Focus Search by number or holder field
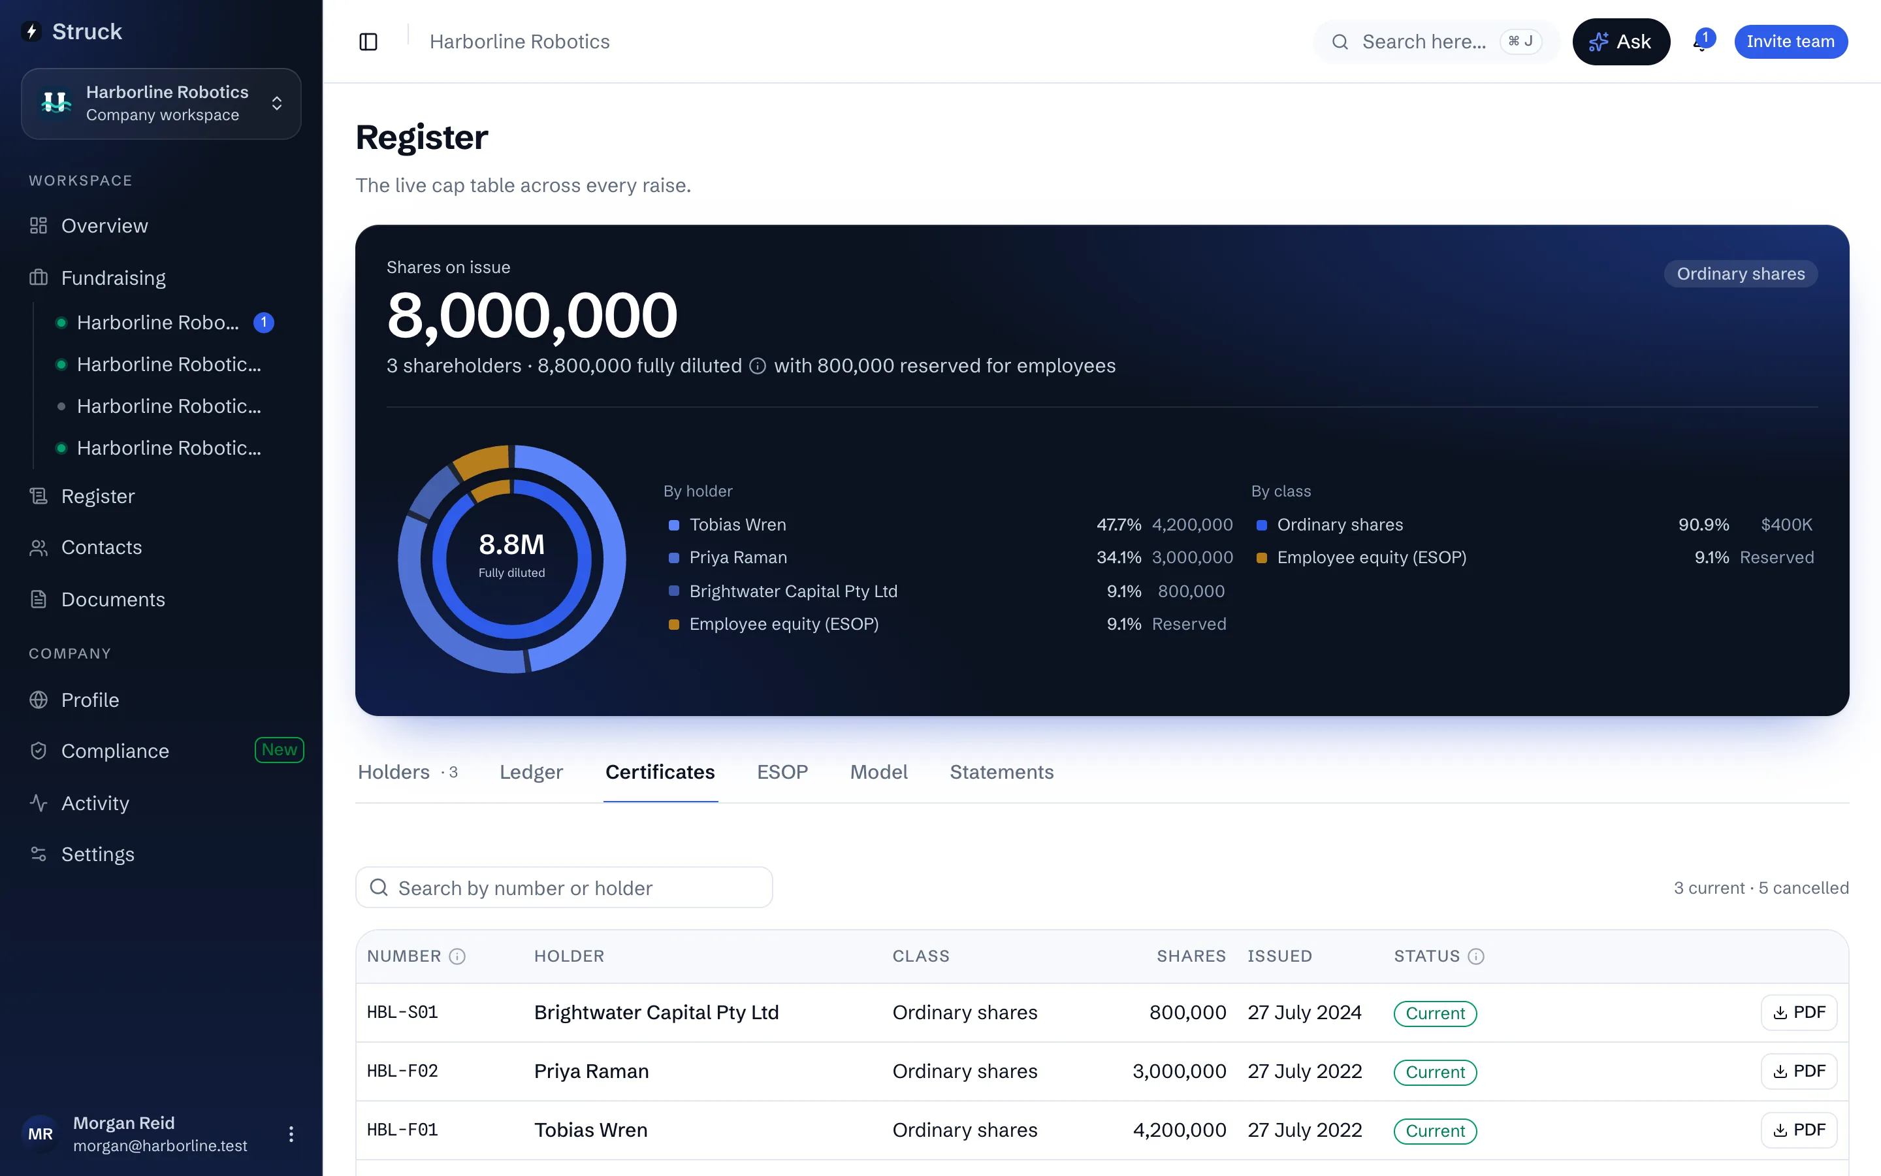The width and height of the screenshot is (1881, 1176). [x=564, y=887]
